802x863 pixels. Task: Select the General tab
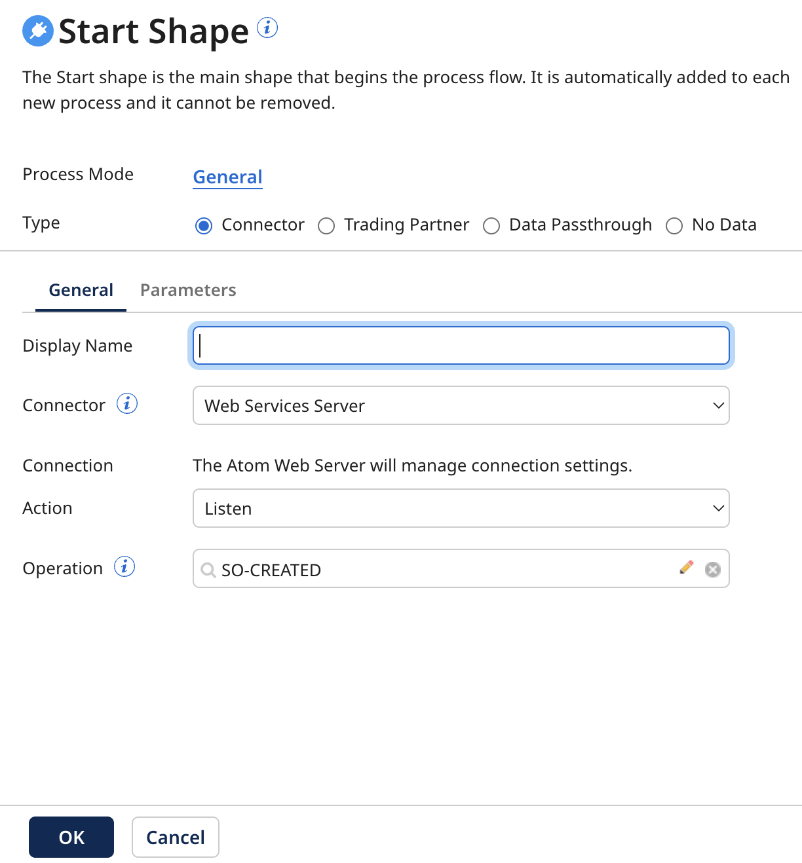pyautogui.click(x=81, y=289)
